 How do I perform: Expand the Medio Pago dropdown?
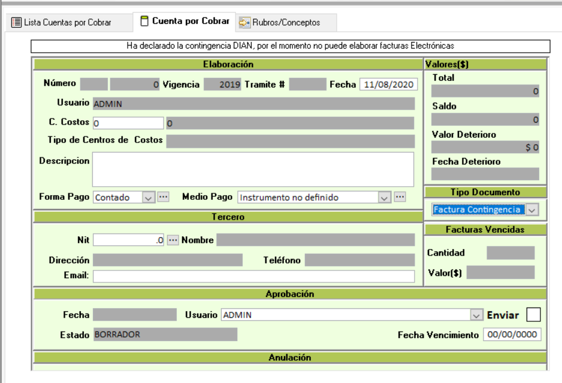385,197
